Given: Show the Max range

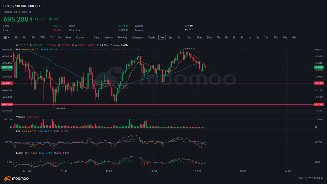Looking at the screenshot, I should [68, 37].
